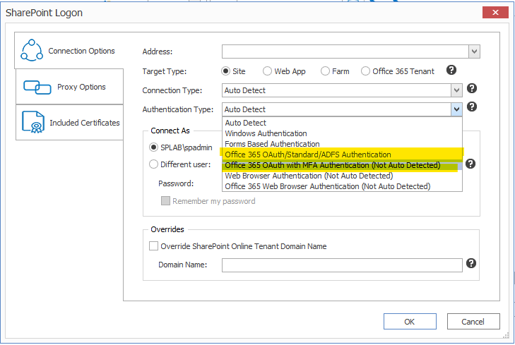The width and height of the screenshot is (515, 345).
Task: Click help icon beside Domain Name field
Action: coord(471,263)
